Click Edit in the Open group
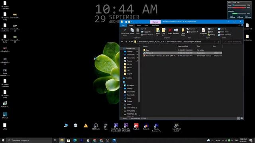The image size is (255, 143). [x=210, y=32]
